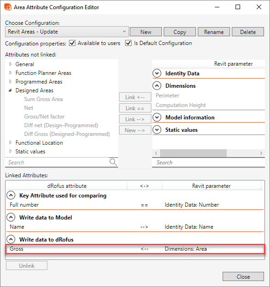The height and width of the screenshot is (287, 270).
Task: Toggle the Available to users checkbox
Action: tap(72, 43)
